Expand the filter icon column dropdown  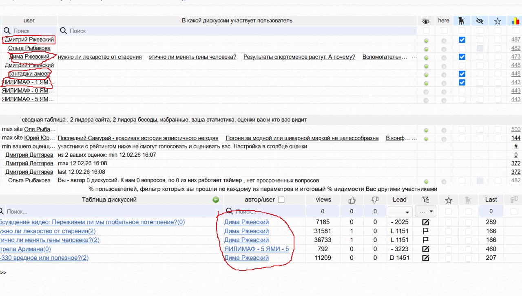pyautogui.click(x=426, y=212)
